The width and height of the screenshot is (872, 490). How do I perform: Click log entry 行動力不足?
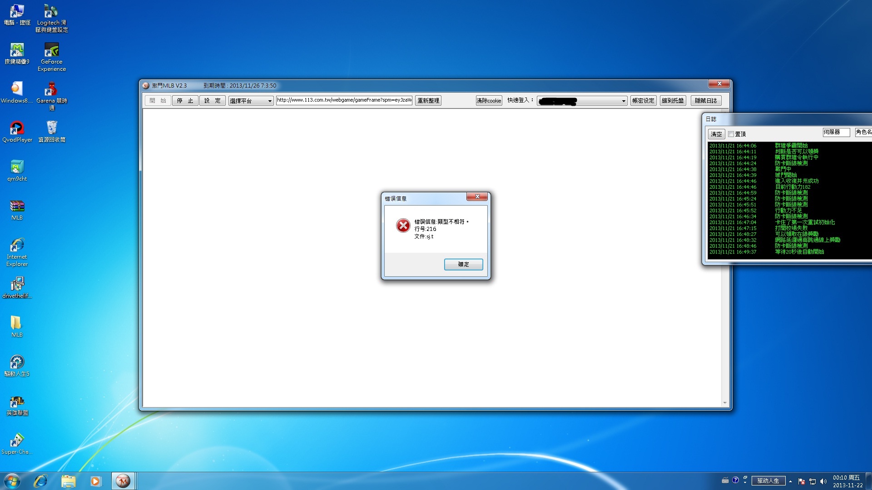tap(788, 211)
